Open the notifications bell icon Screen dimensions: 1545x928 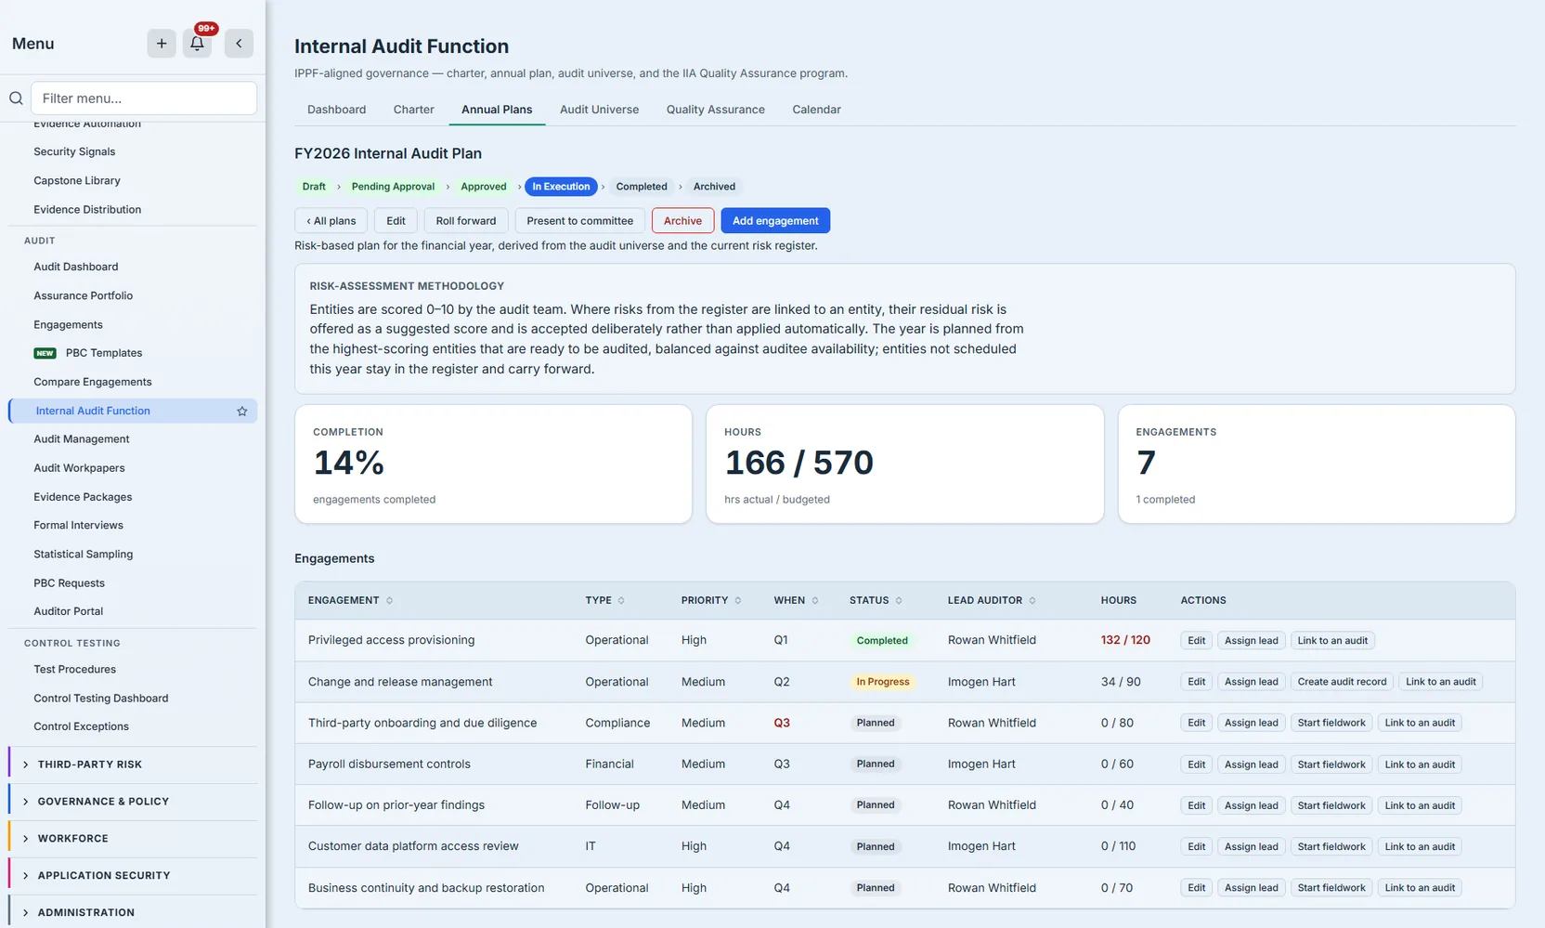pyautogui.click(x=197, y=43)
